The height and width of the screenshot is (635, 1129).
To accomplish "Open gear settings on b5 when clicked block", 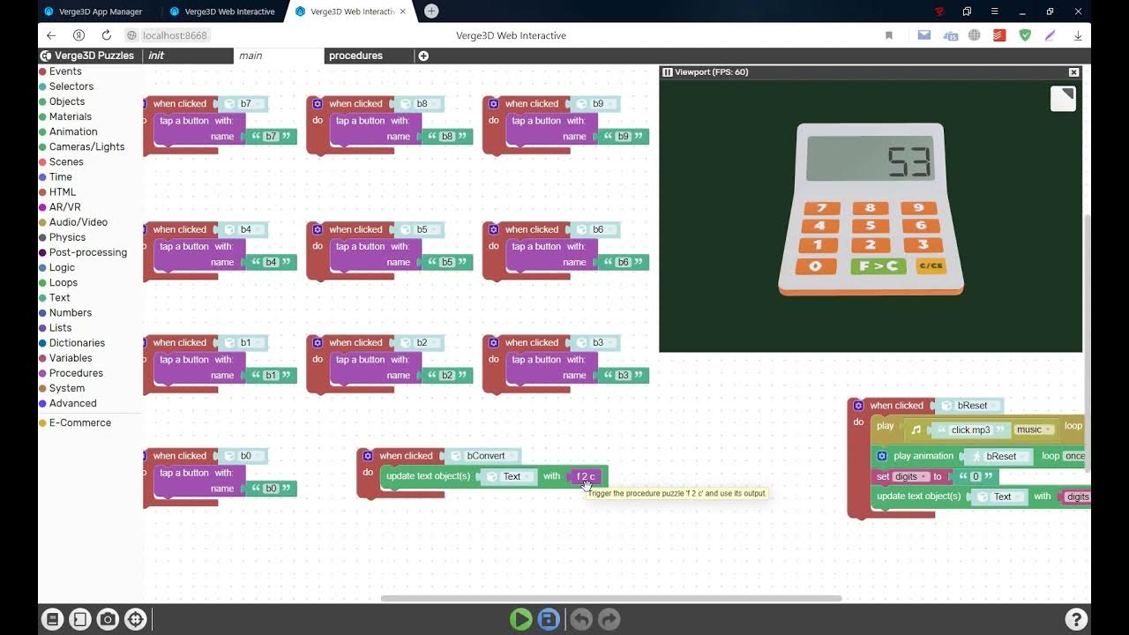I will click(318, 229).
